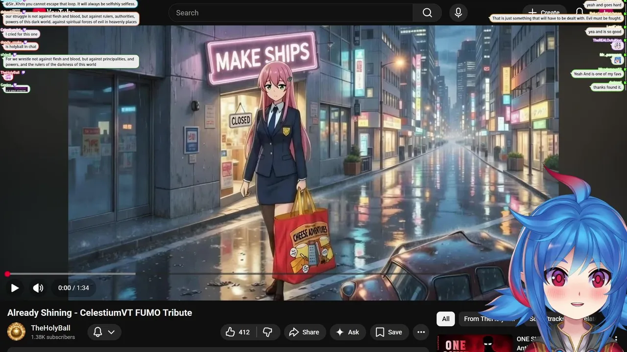Click the red scrubber at video start
Viewport: 627px width, 352px height.
click(x=7, y=274)
